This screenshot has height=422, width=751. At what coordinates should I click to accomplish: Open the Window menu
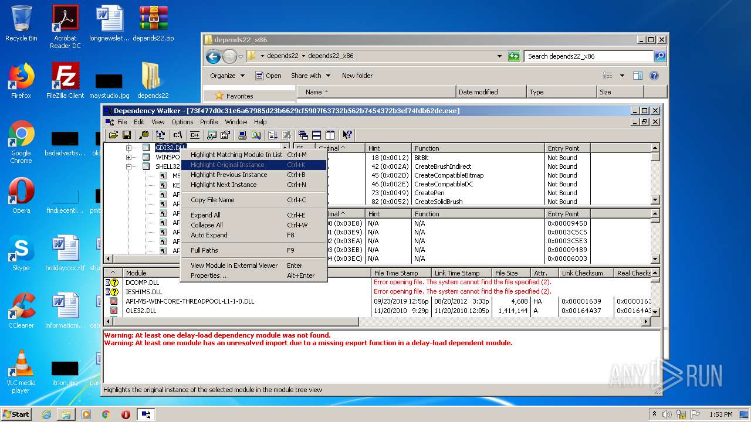pos(236,122)
